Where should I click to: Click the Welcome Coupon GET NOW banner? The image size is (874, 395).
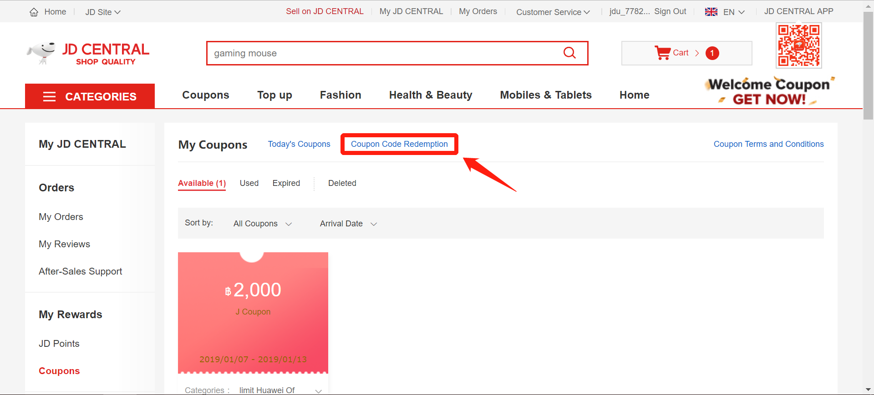pos(769,91)
